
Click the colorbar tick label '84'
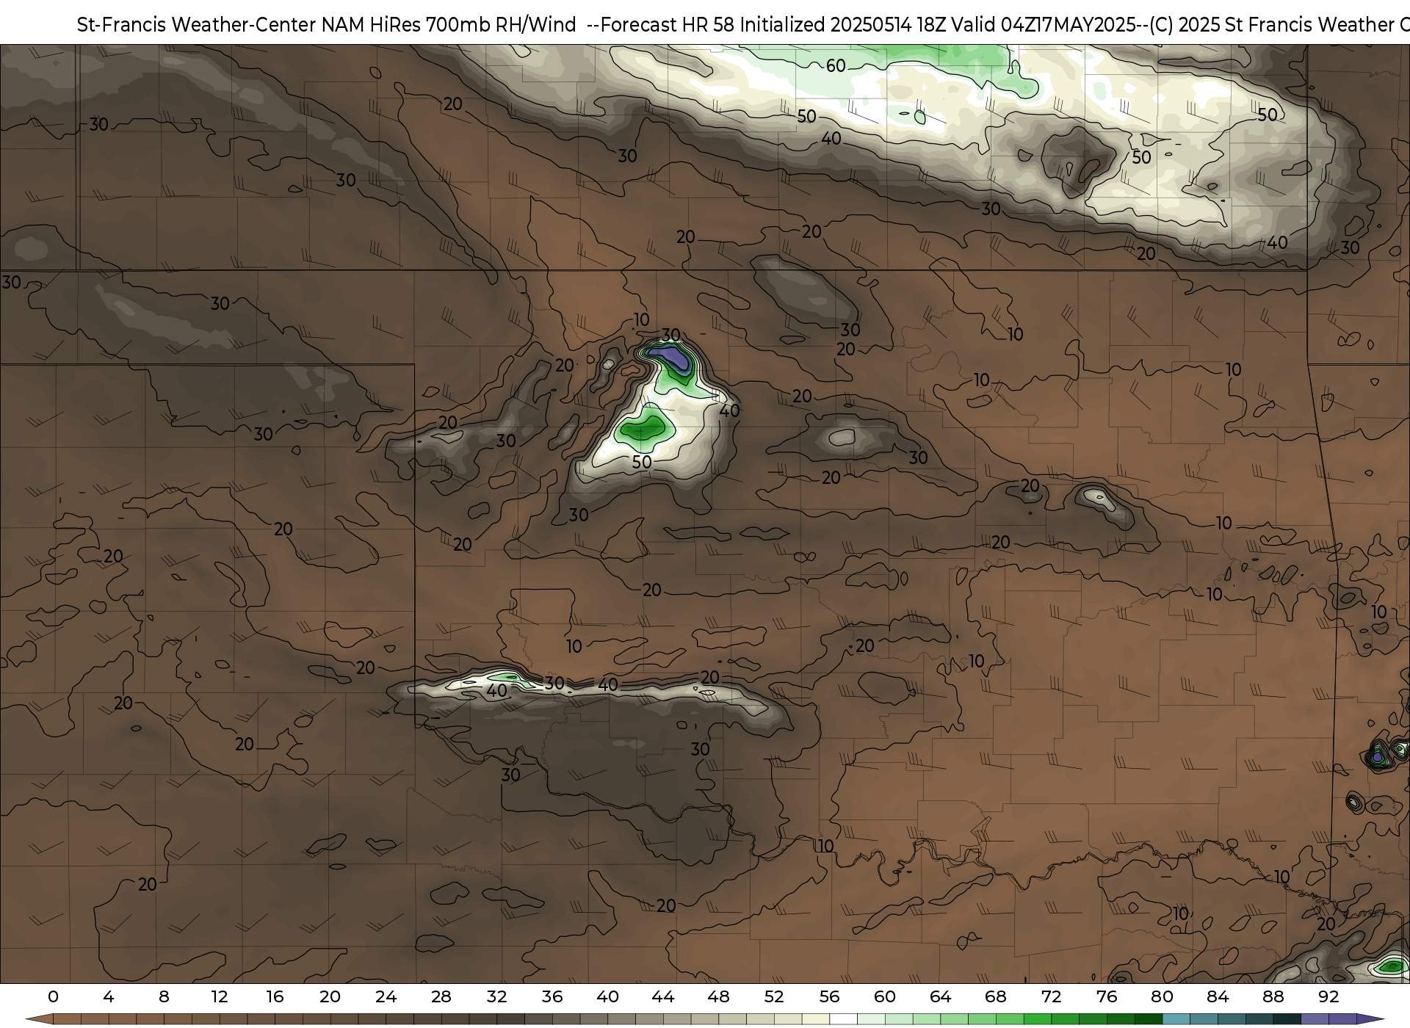1218,996
